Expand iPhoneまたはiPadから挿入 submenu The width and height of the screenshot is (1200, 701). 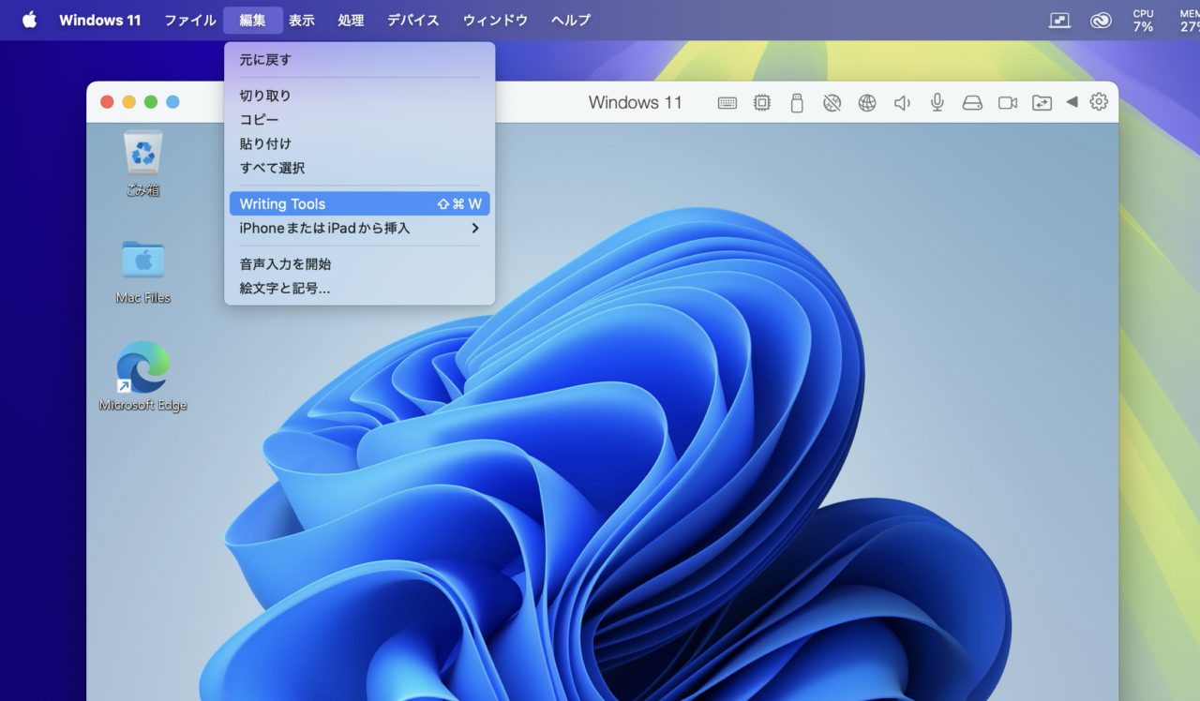click(359, 229)
